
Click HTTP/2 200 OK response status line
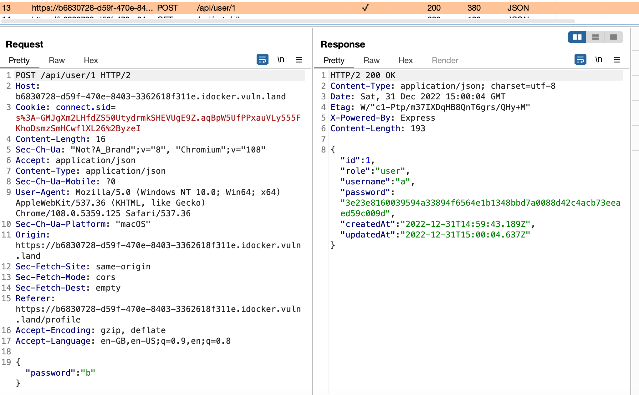(x=363, y=75)
